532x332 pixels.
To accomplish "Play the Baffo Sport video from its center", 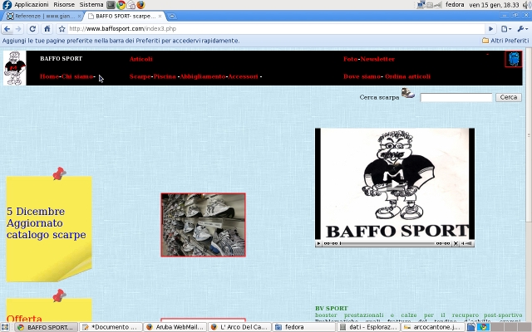I will pos(395,184).
